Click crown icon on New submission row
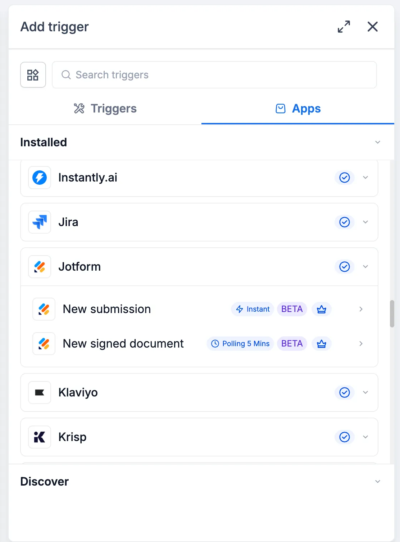Image resolution: width=400 pixels, height=542 pixels. point(322,309)
